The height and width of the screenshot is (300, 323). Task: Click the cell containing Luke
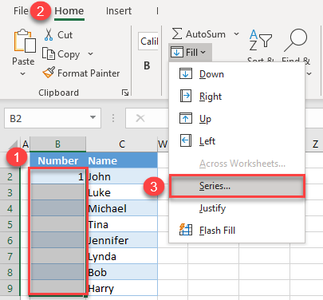pos(122,192)
